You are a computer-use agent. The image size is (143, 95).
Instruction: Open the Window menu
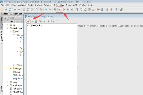coord(82,5)
